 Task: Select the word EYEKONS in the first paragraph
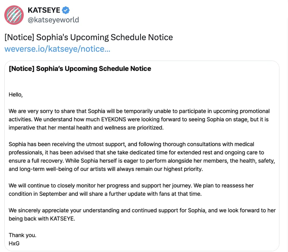tap(114, 120)
